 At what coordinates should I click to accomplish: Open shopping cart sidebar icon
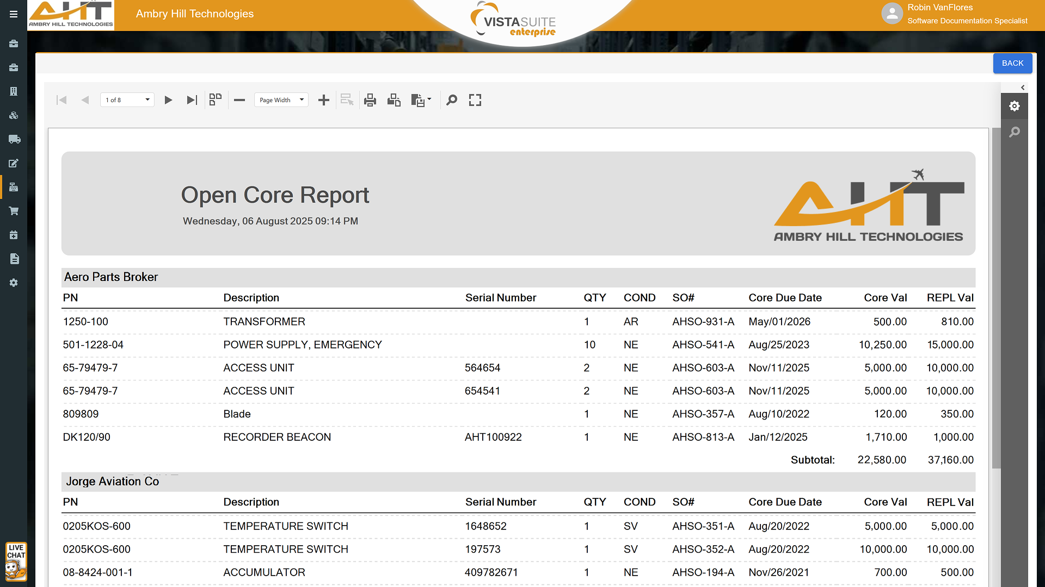(x=14, y=211)
